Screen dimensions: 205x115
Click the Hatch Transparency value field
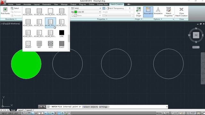pos(130,8)
